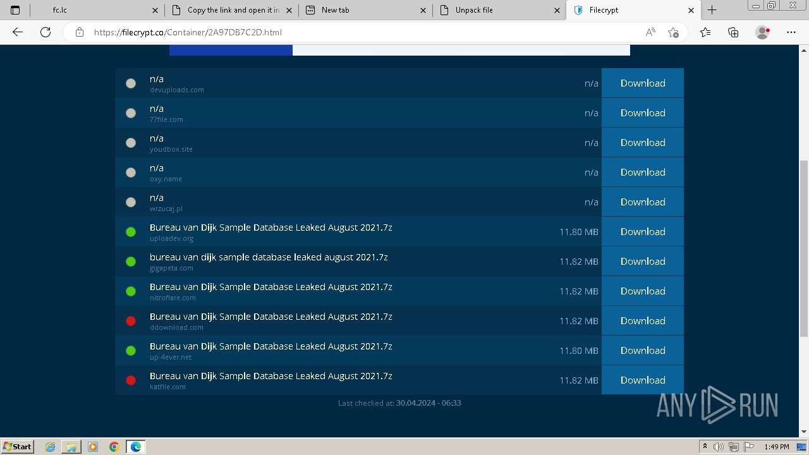Add this page to favorites
This screenshot has height=455, width=809.
click(x=673, y=32)
